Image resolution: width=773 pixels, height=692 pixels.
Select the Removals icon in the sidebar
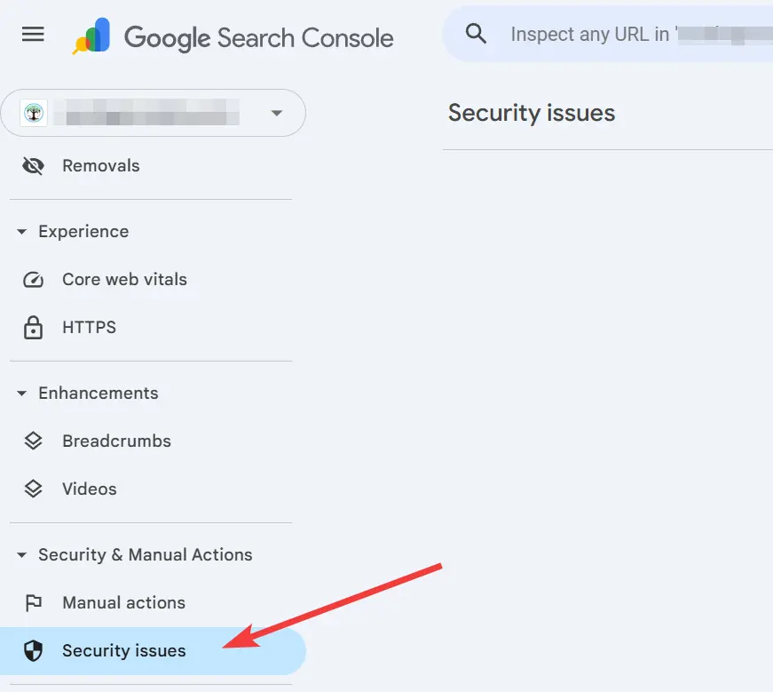click(33, 165)
